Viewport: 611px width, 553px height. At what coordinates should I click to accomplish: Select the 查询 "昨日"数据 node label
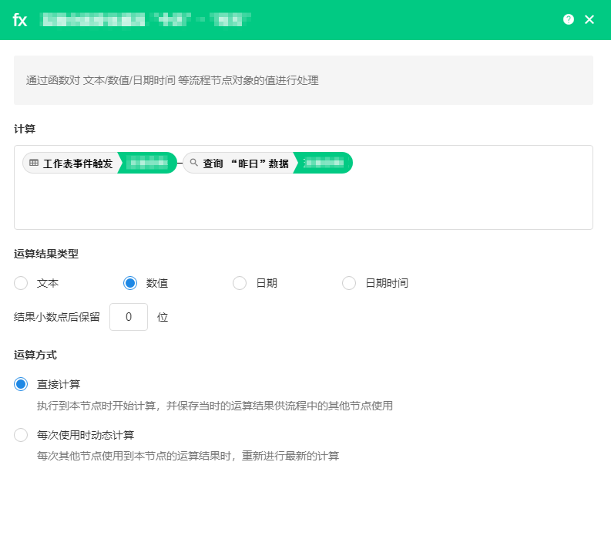245,164
